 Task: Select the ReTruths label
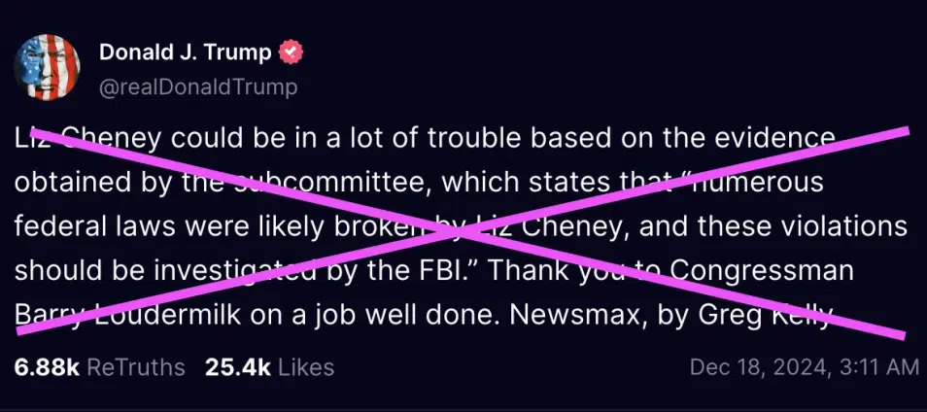click(136, 367)
